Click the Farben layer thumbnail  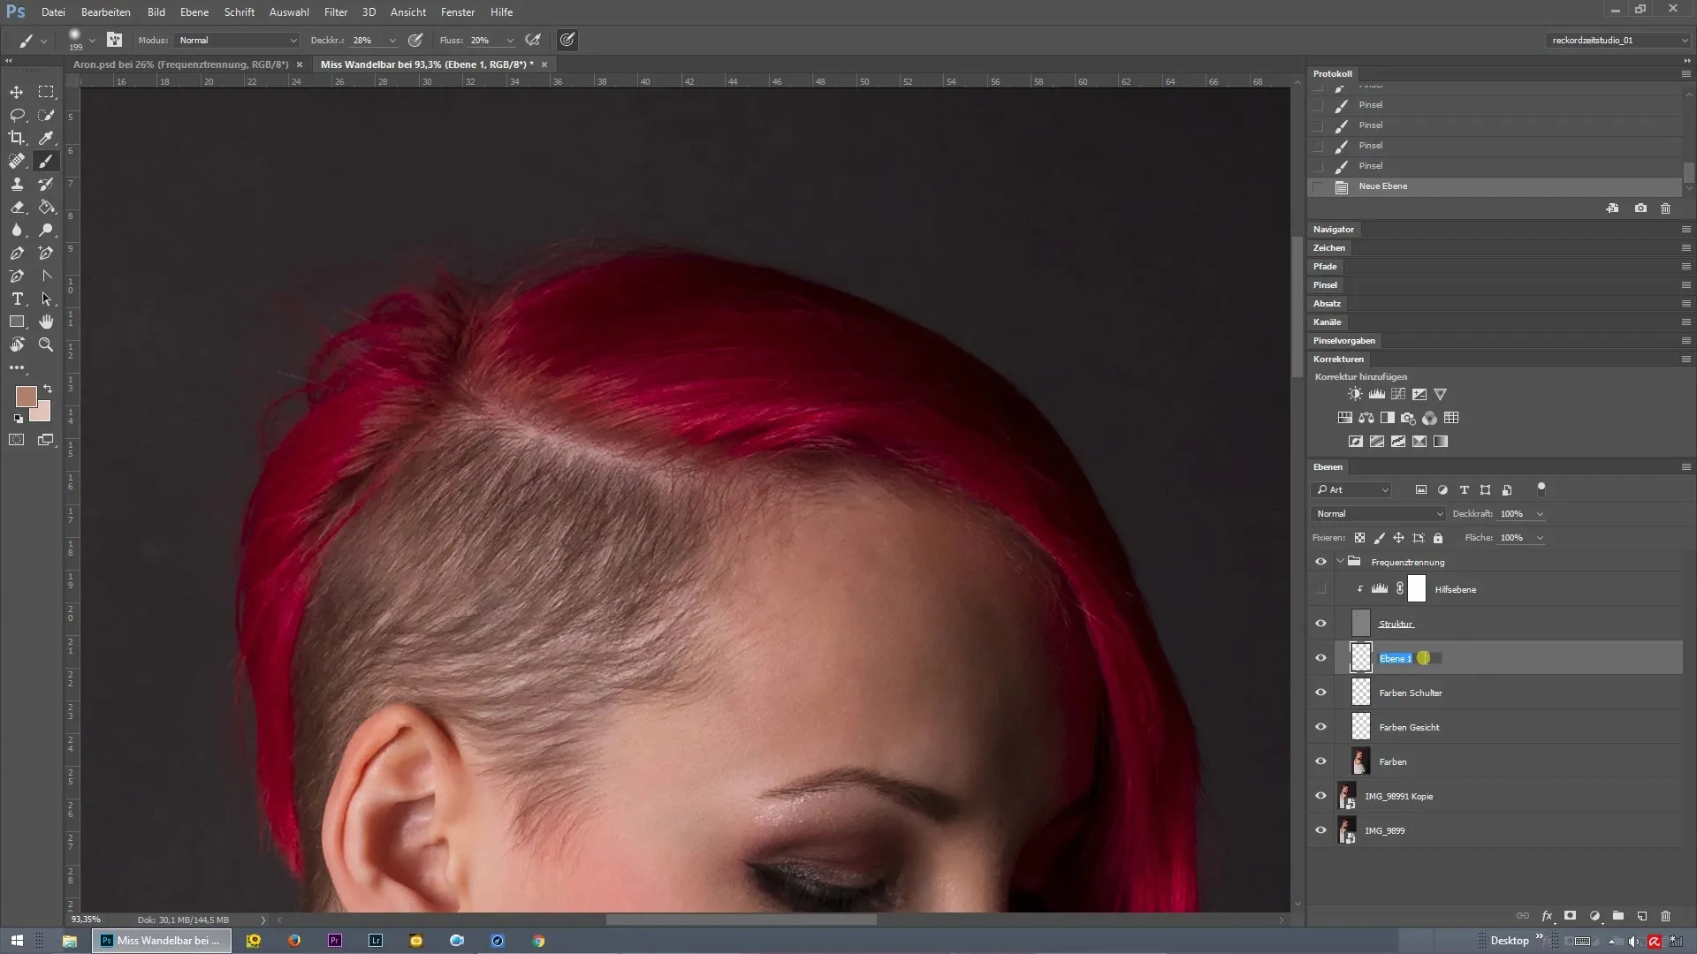tap(1360, 761)
